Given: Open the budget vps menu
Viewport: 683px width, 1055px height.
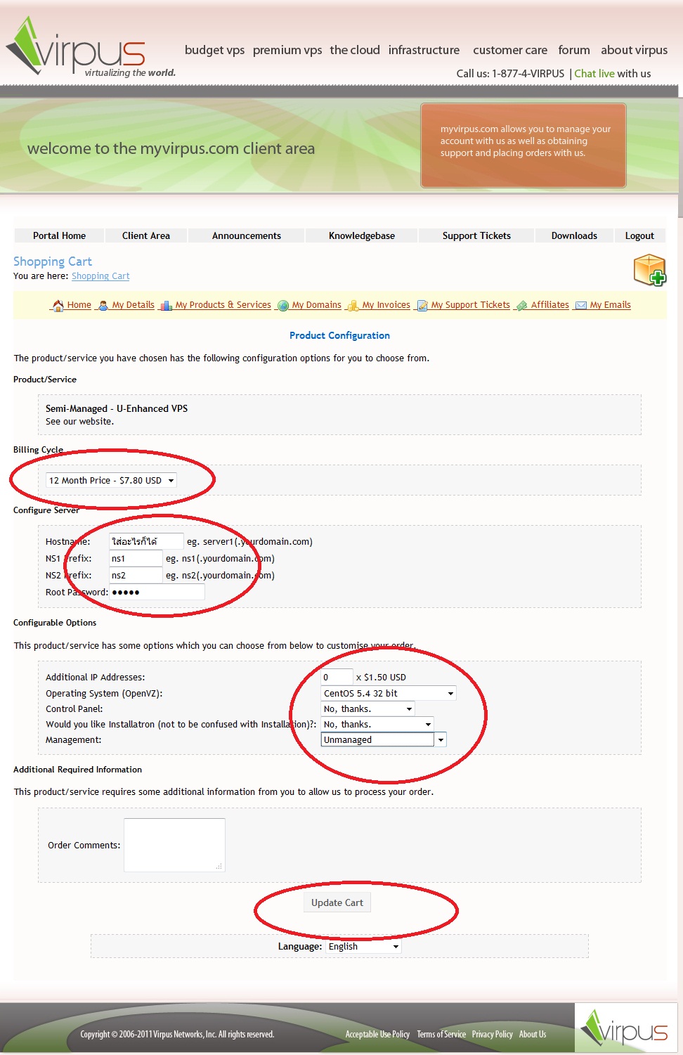Looking at the screenshot, I should [214, 50].
